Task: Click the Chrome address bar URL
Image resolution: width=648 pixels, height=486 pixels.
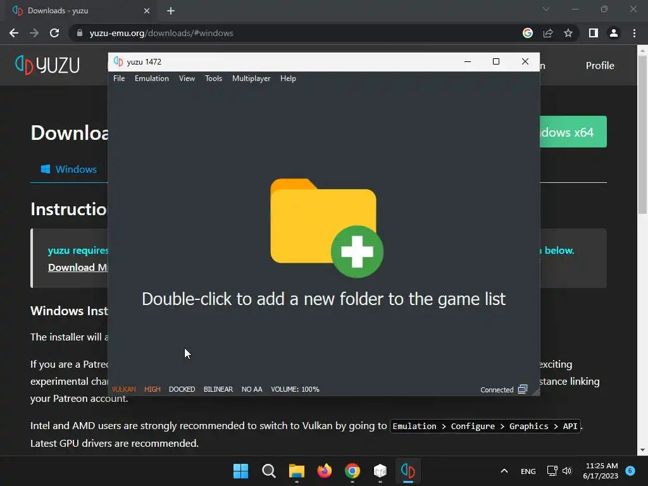Action: pyautogui.click(x=161, y=33)
